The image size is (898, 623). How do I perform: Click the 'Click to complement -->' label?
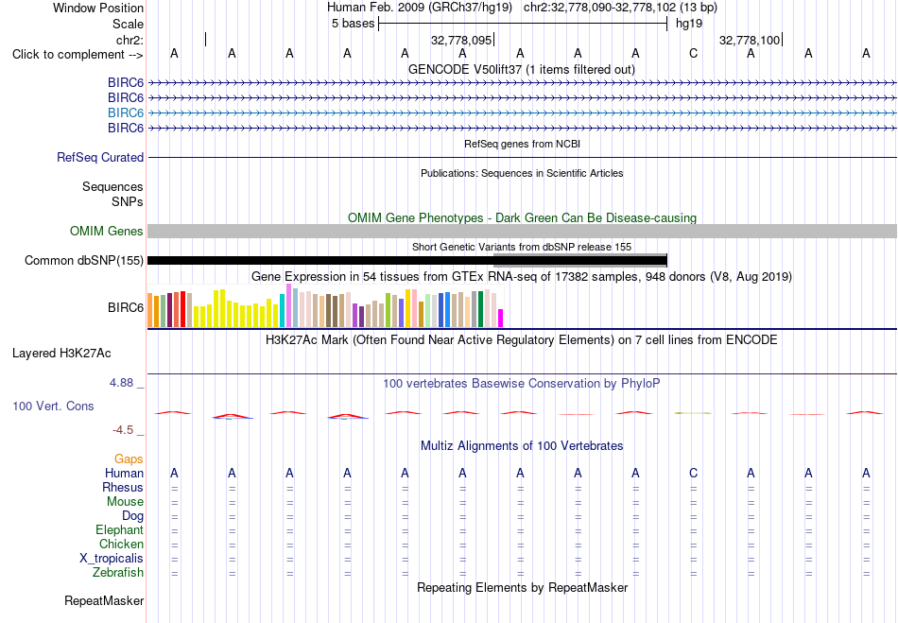[x=78, y=55]
